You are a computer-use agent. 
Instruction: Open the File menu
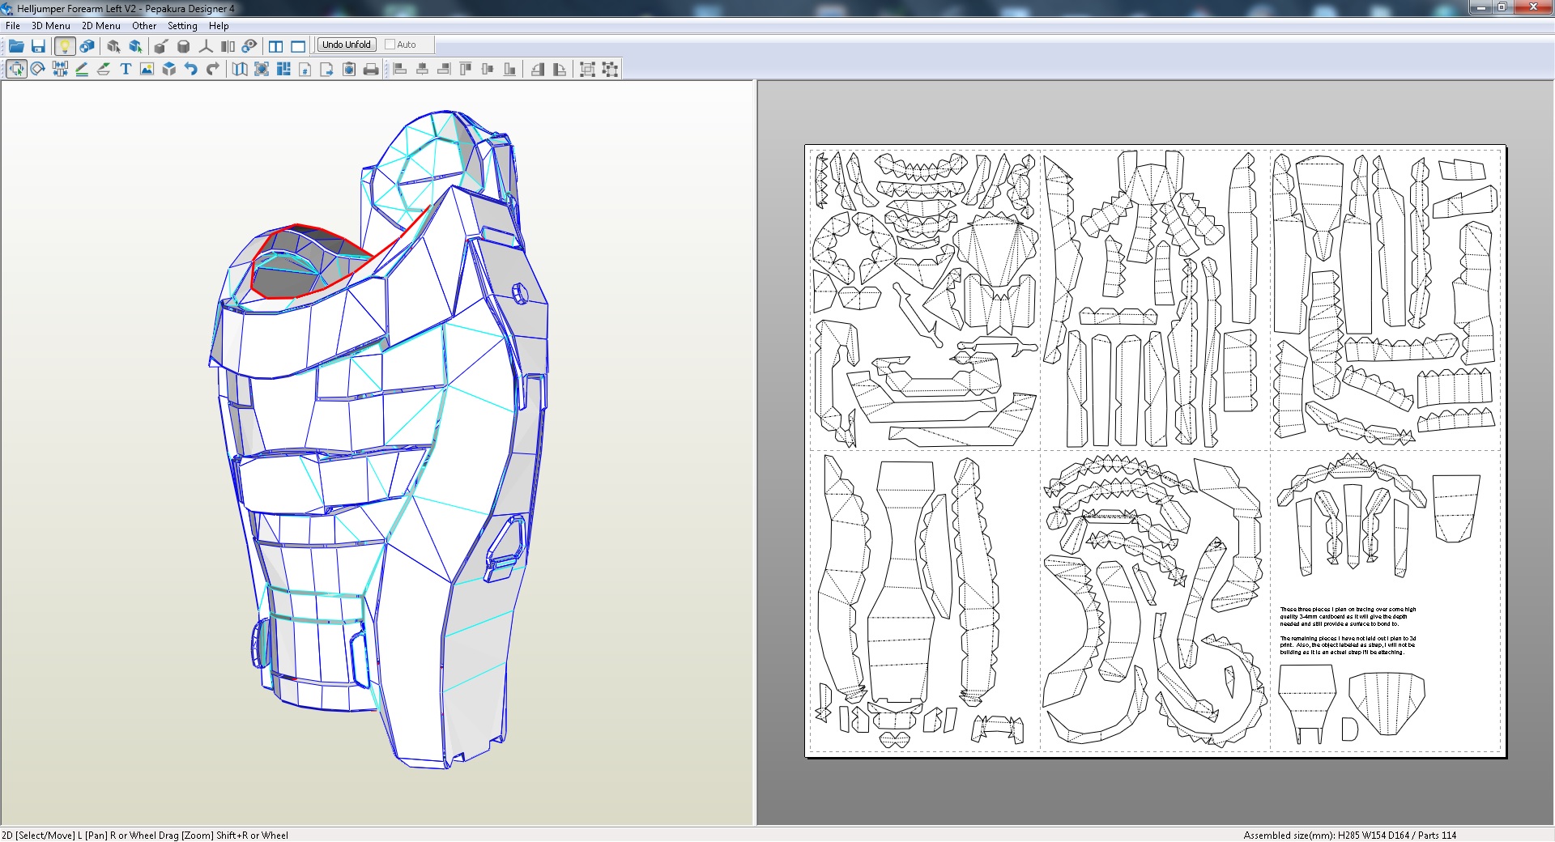[13, 26]
